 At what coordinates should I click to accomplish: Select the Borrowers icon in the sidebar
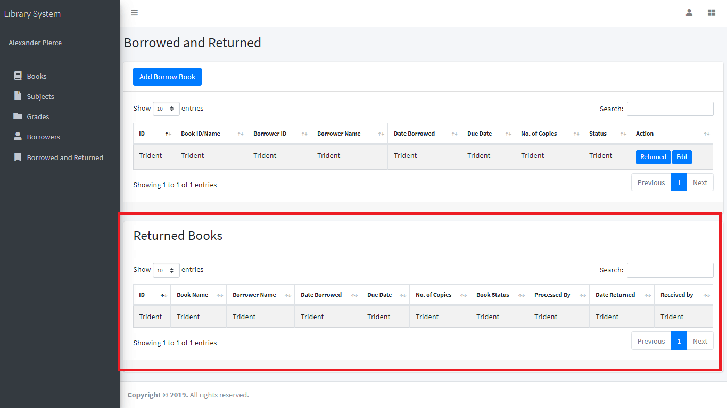coord(16,136)
